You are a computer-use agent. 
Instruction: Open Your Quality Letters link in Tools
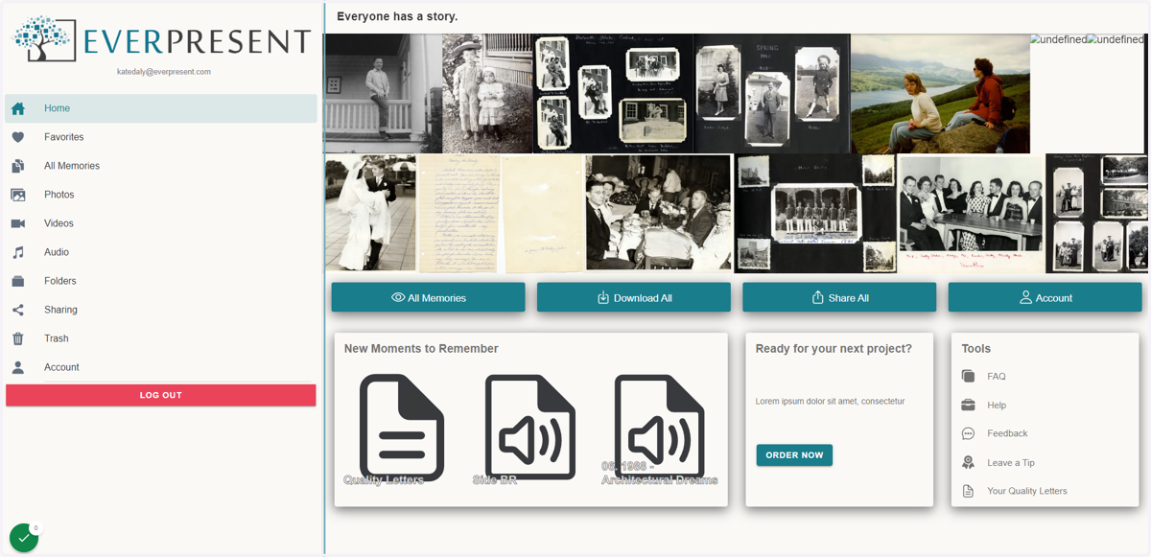[x=1027, y=491]
